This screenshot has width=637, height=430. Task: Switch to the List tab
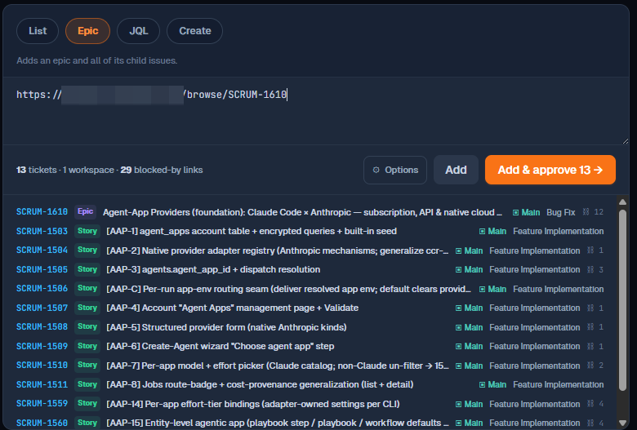(x=38, y=31)
